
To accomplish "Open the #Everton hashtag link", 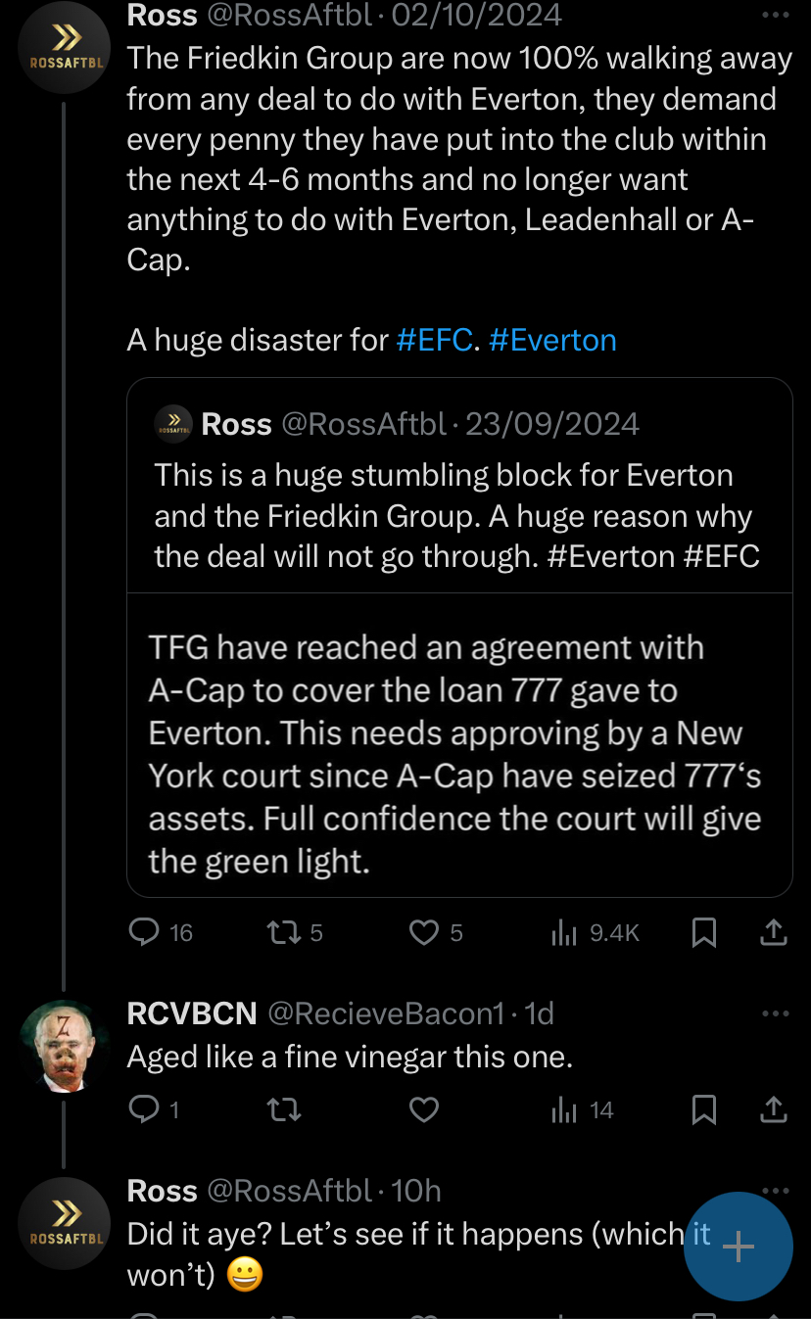I will [552, 340].
